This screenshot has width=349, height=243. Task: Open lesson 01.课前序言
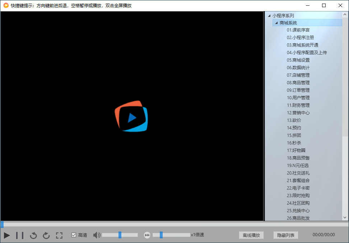pos(298,30)
